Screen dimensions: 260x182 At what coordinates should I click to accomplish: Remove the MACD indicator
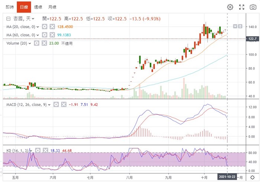63,105
